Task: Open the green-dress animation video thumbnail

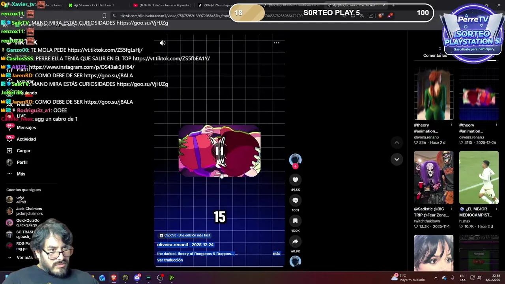Action: click(434, 94)
